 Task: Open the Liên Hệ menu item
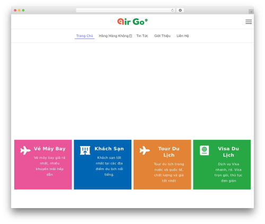(x=183, y=36)
